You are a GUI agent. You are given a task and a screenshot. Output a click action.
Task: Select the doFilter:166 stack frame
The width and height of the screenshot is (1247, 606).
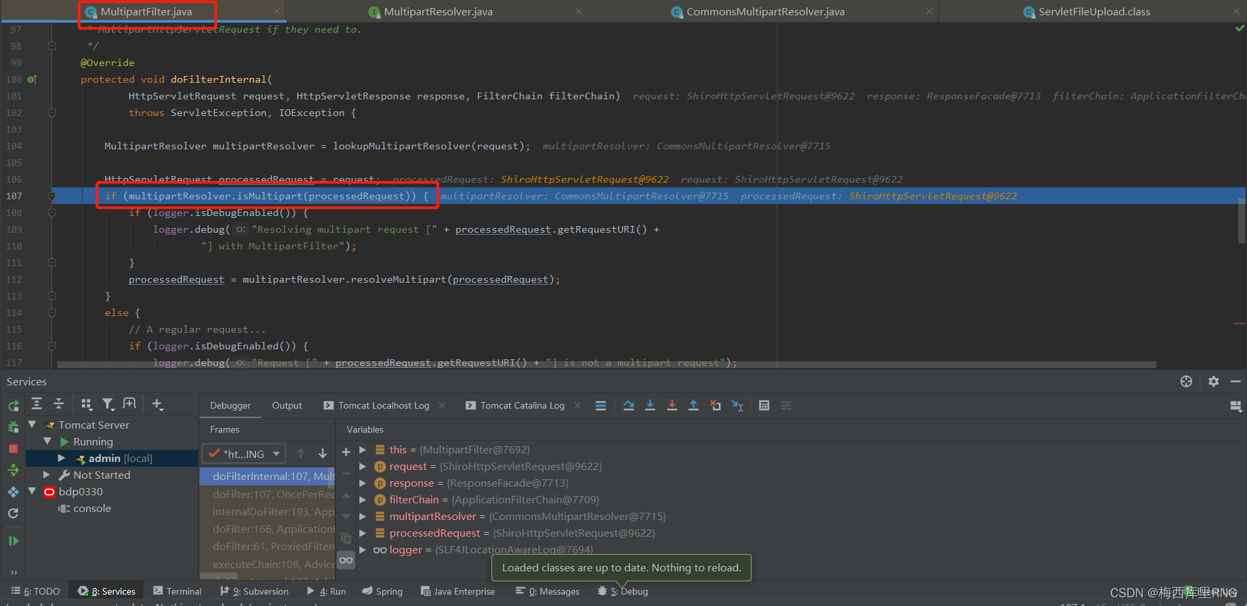(x=267, y=529)
